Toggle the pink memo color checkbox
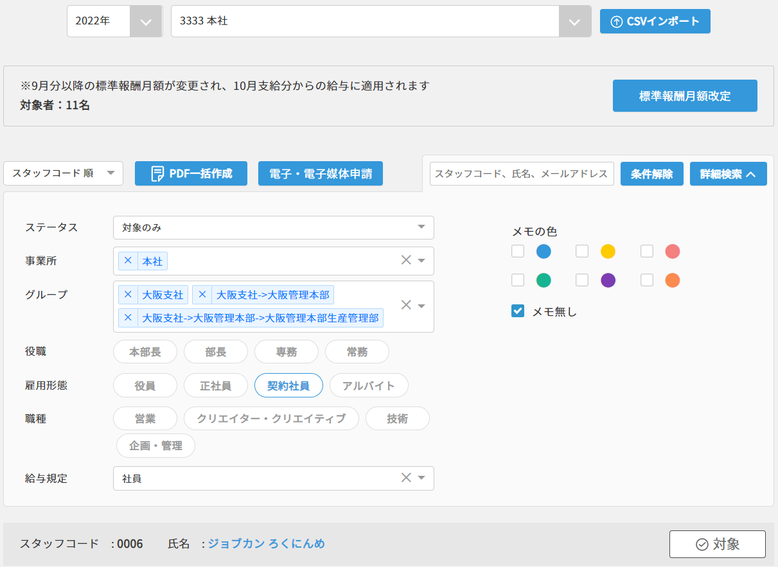778x567 pixels. (647, 251)
